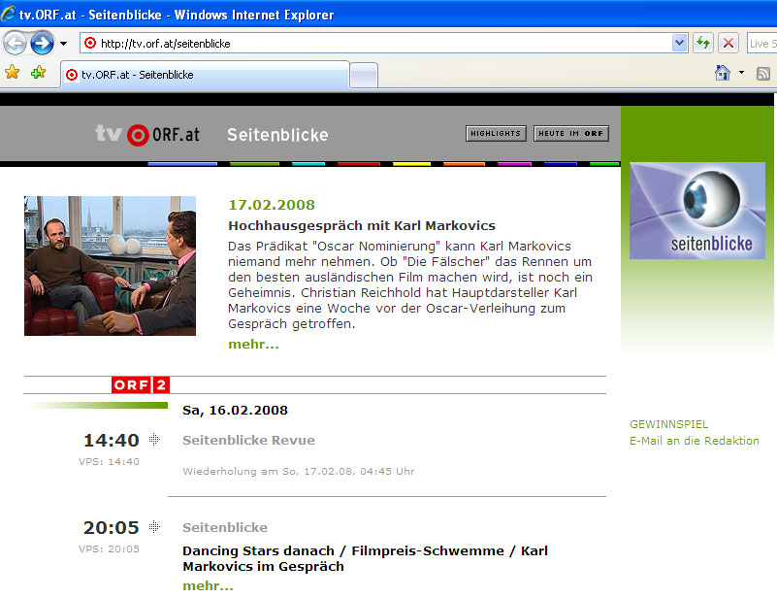
Task: Click the browser Forward button
Action: tap(42, 43)
